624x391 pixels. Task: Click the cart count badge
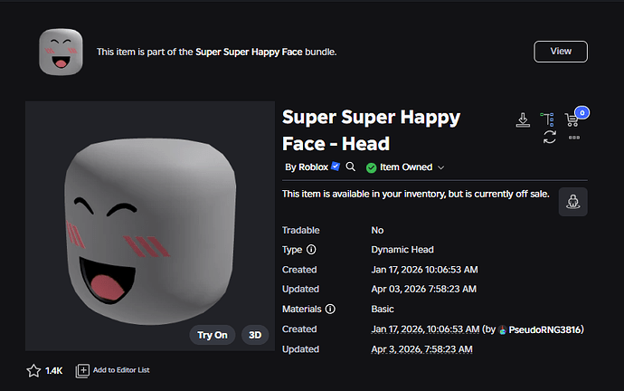click(581, 113)
